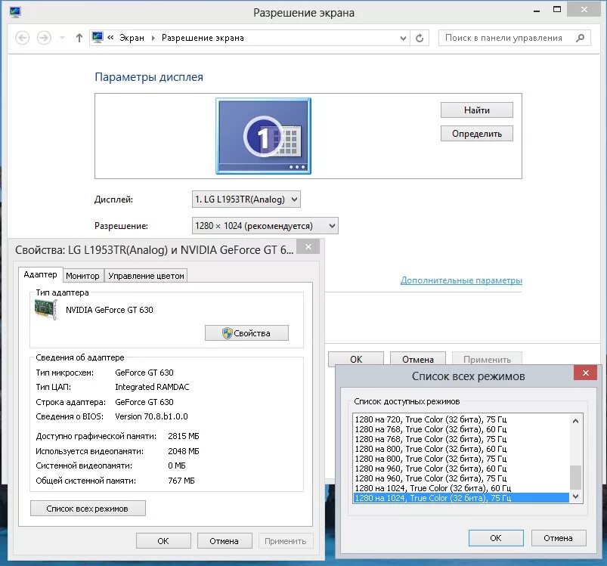Click OK in Список всех режимов dialog
Viewport: 607px width, 566px height.
pyautogui.click(x=496, y=538)
